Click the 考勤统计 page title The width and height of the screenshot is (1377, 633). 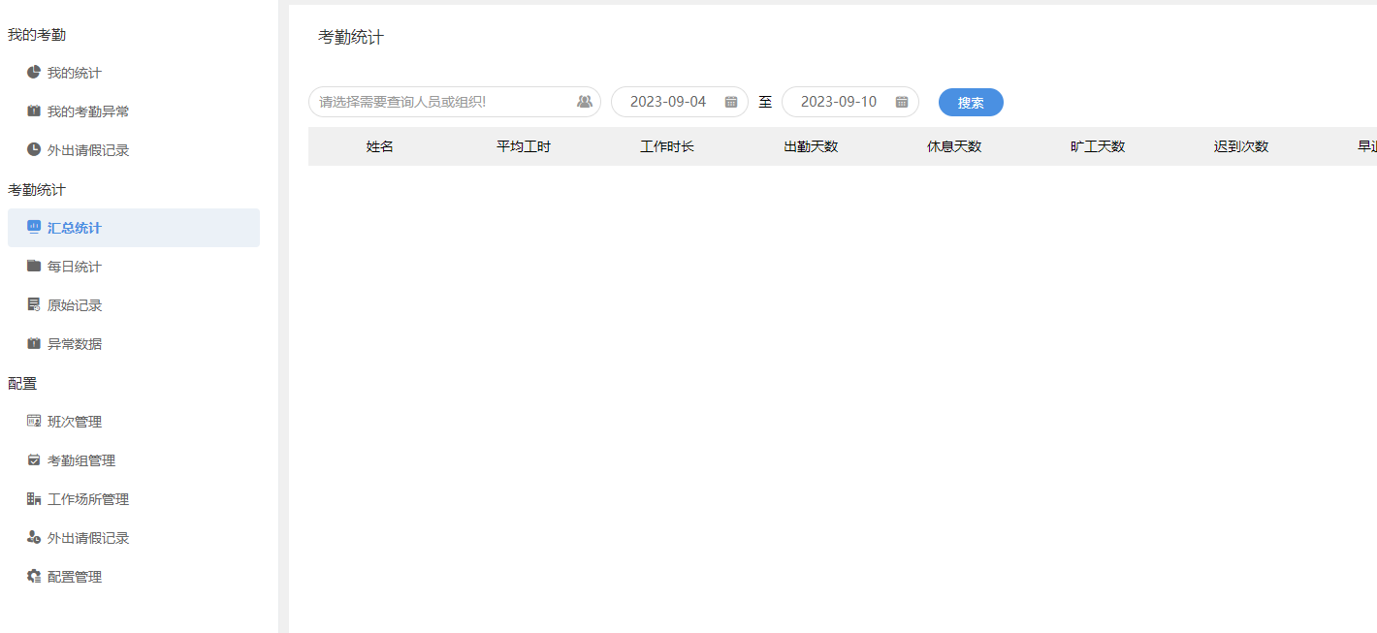coord(351,37)
